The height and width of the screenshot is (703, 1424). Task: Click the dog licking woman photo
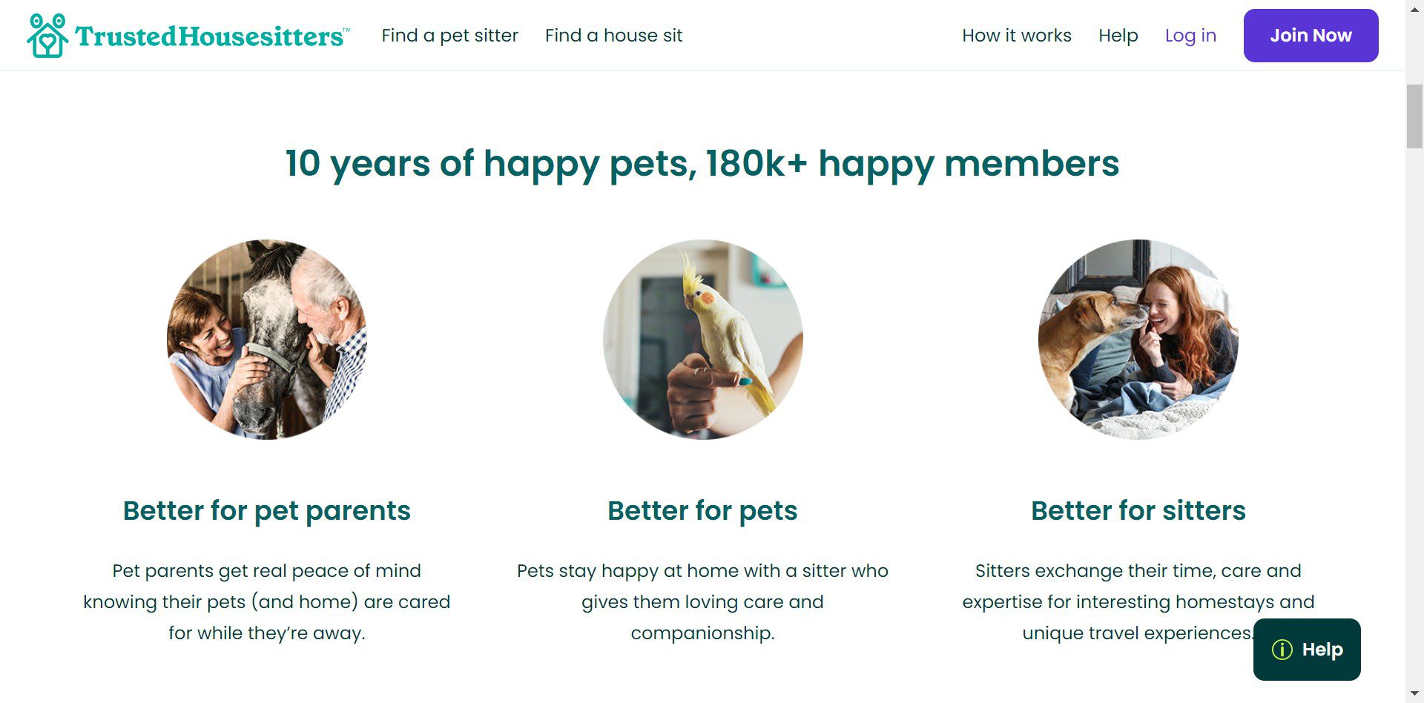[1138, 340]
